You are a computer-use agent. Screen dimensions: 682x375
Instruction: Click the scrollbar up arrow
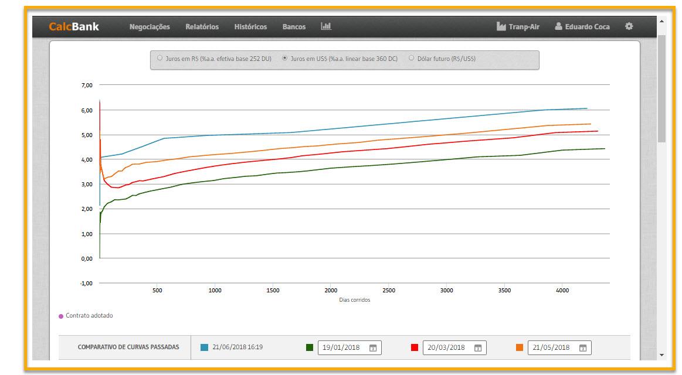(x=661, y=21)
